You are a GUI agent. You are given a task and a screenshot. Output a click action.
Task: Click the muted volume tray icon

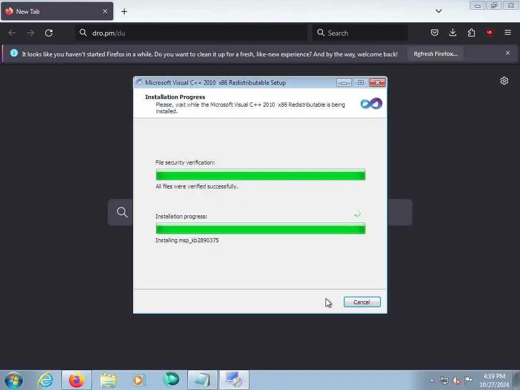(457, 381)
